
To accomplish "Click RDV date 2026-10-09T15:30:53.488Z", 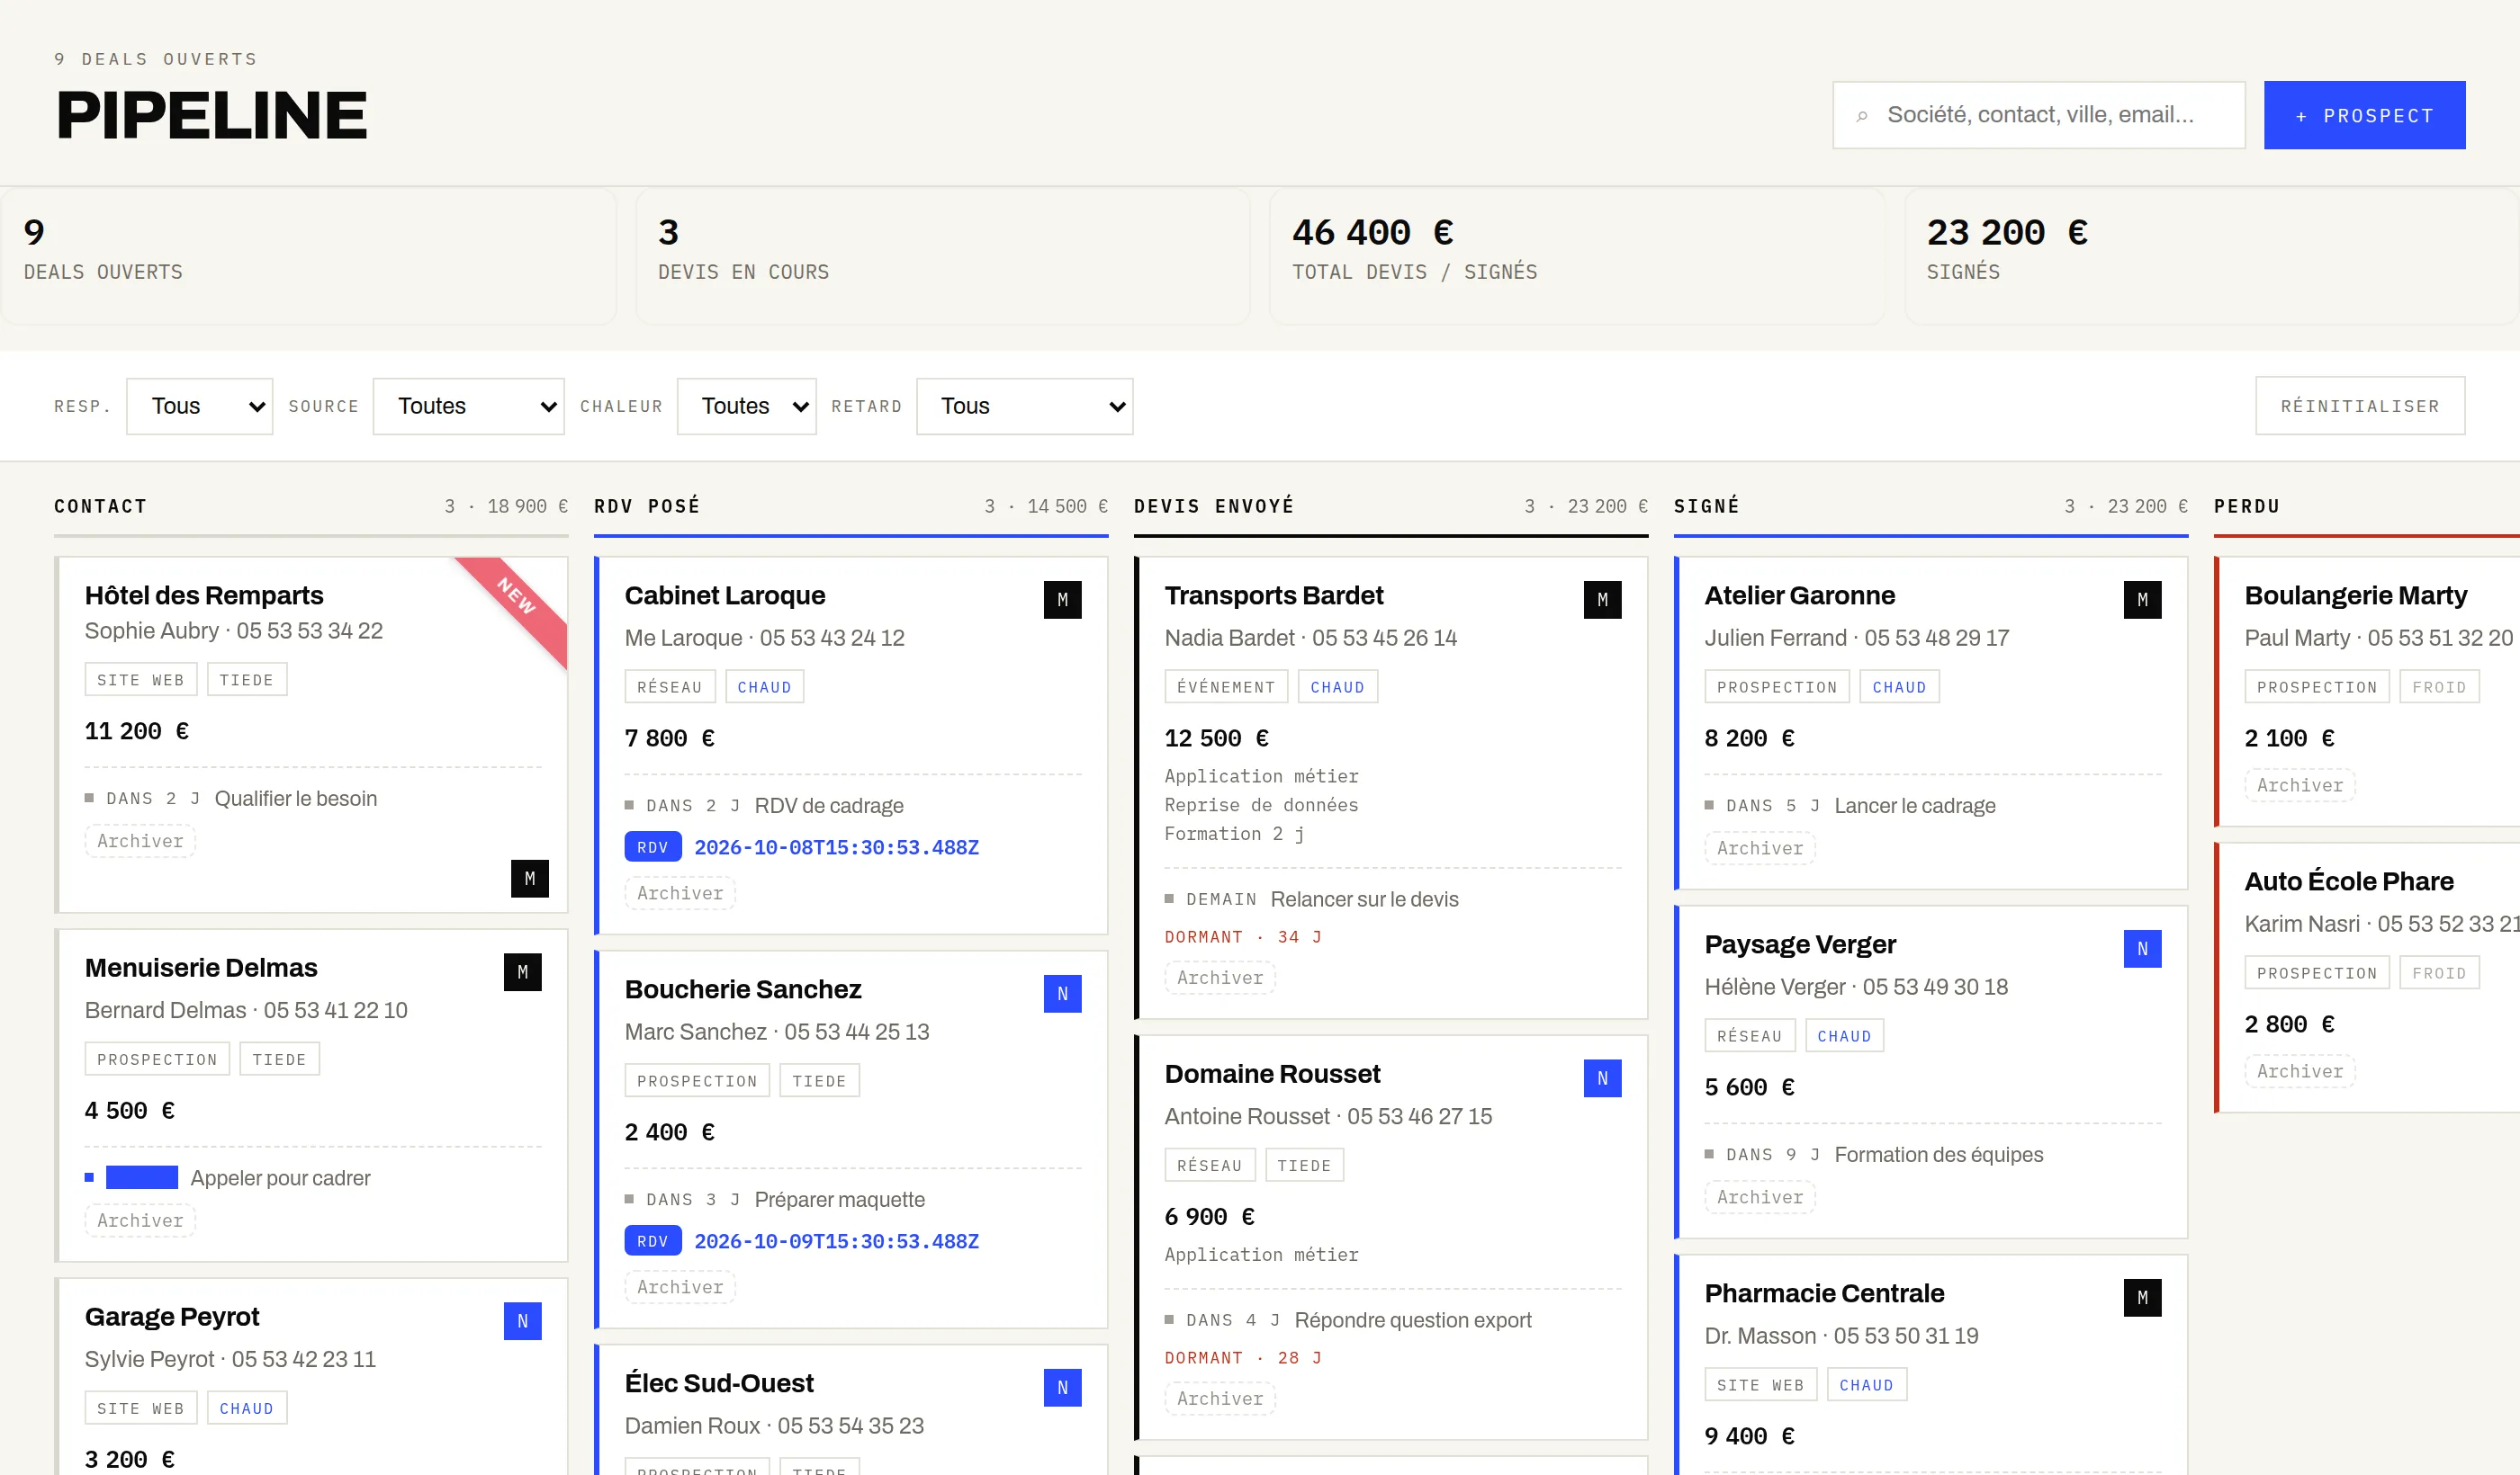I will click(836, 1241).
